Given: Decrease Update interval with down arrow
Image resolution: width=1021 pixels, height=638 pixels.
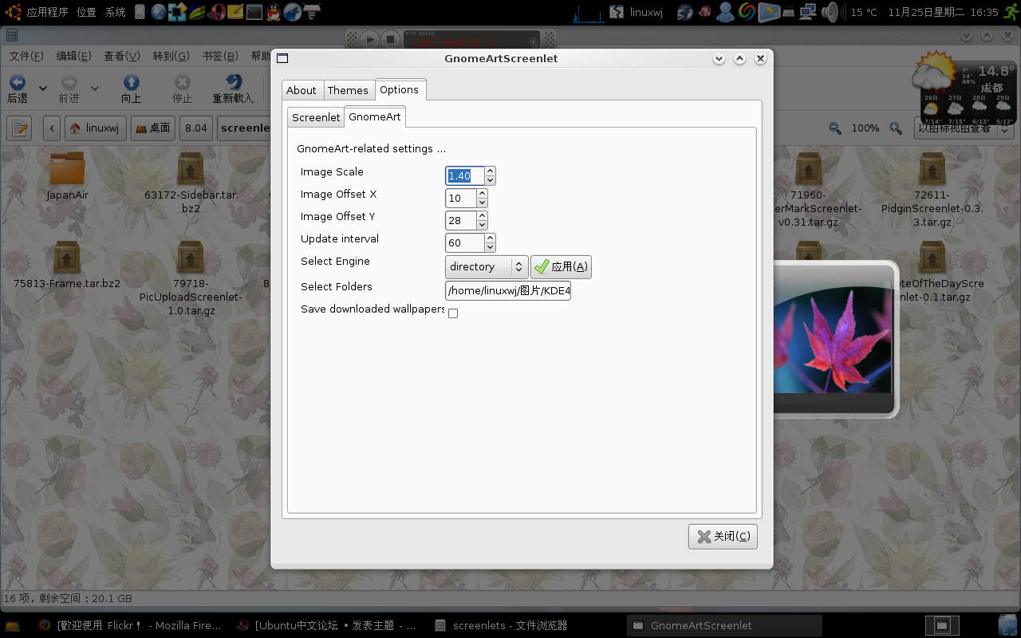Looking at the screenshot, I should coord(490,247).
